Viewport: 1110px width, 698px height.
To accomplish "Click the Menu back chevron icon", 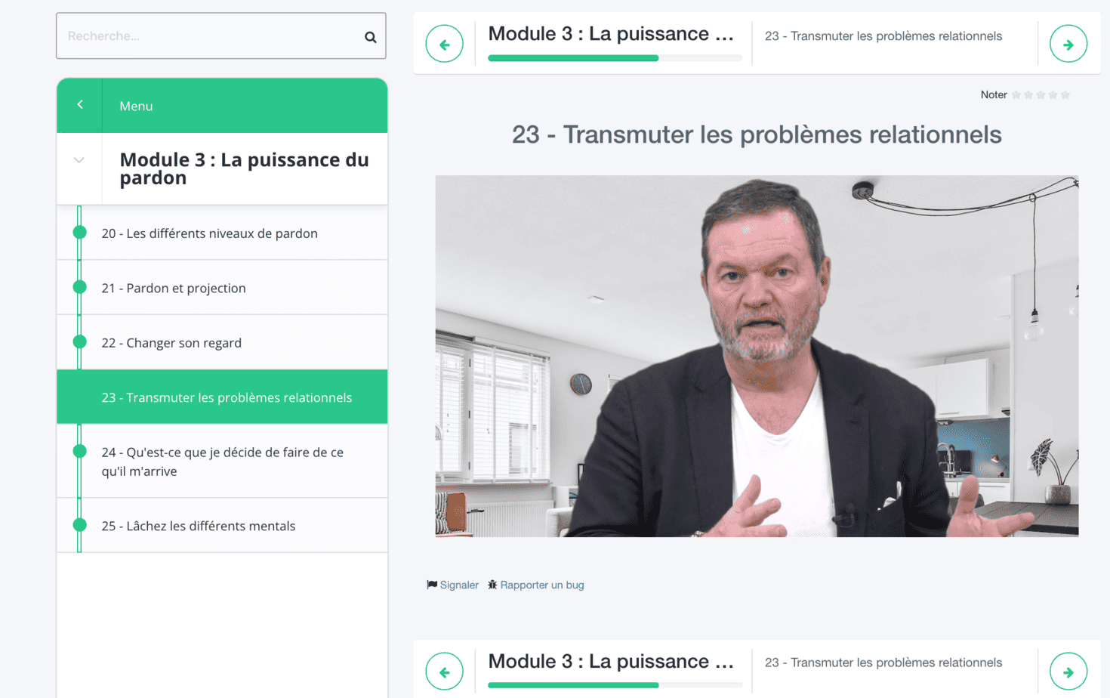I will click(80, 105).
